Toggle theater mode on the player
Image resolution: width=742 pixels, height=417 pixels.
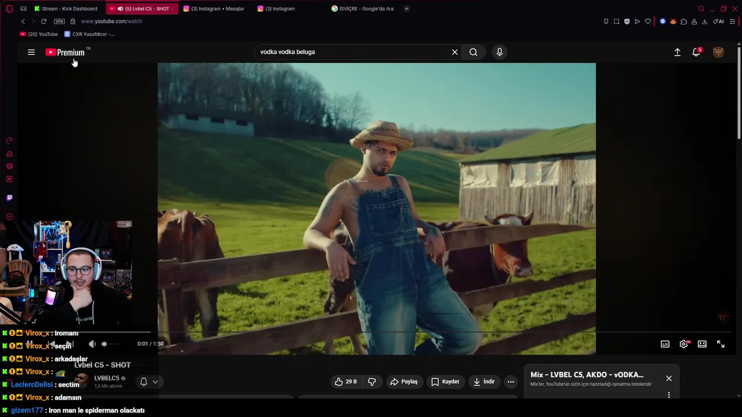[702, 344]
